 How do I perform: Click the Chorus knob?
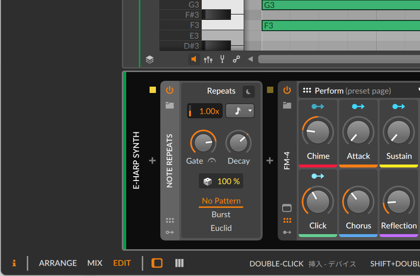[359, 202]
